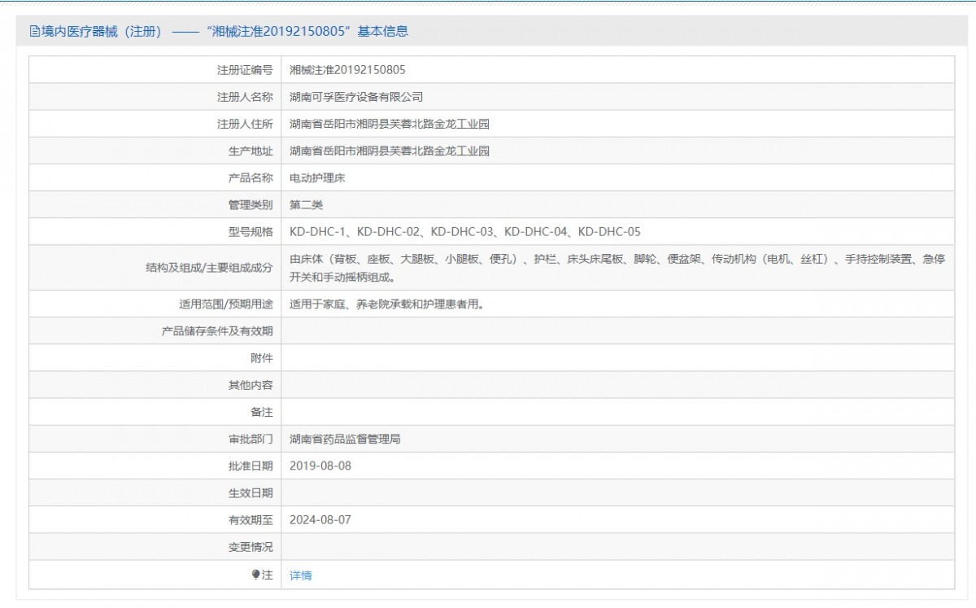The height and width of the screenshot is (608, 976).
Task: Select approving department 湖南省药品监督管理局
Action: coord(346,439)
